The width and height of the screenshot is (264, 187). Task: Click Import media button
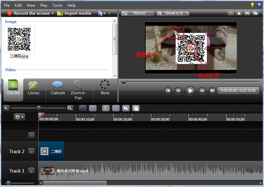[74, 13]
